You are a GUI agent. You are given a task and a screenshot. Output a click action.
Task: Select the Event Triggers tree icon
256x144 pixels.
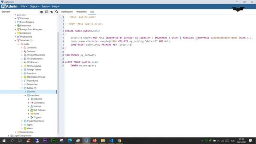[18, 22]
